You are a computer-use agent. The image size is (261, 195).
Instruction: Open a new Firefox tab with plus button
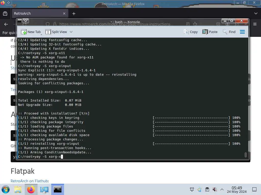coord(74,14)
